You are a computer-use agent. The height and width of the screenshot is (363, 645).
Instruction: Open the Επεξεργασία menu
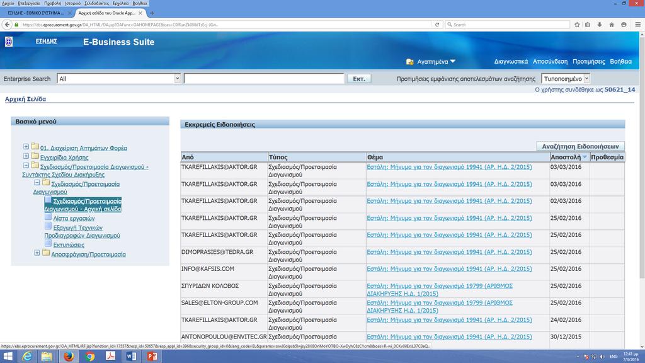click(29, 3)
